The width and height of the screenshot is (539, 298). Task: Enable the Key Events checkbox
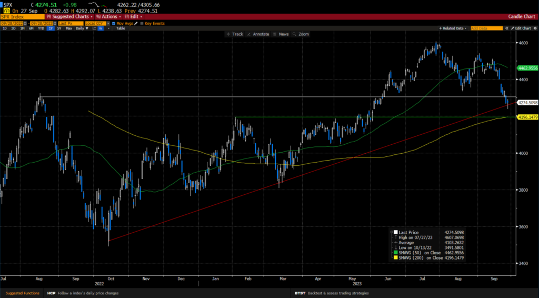142,24
